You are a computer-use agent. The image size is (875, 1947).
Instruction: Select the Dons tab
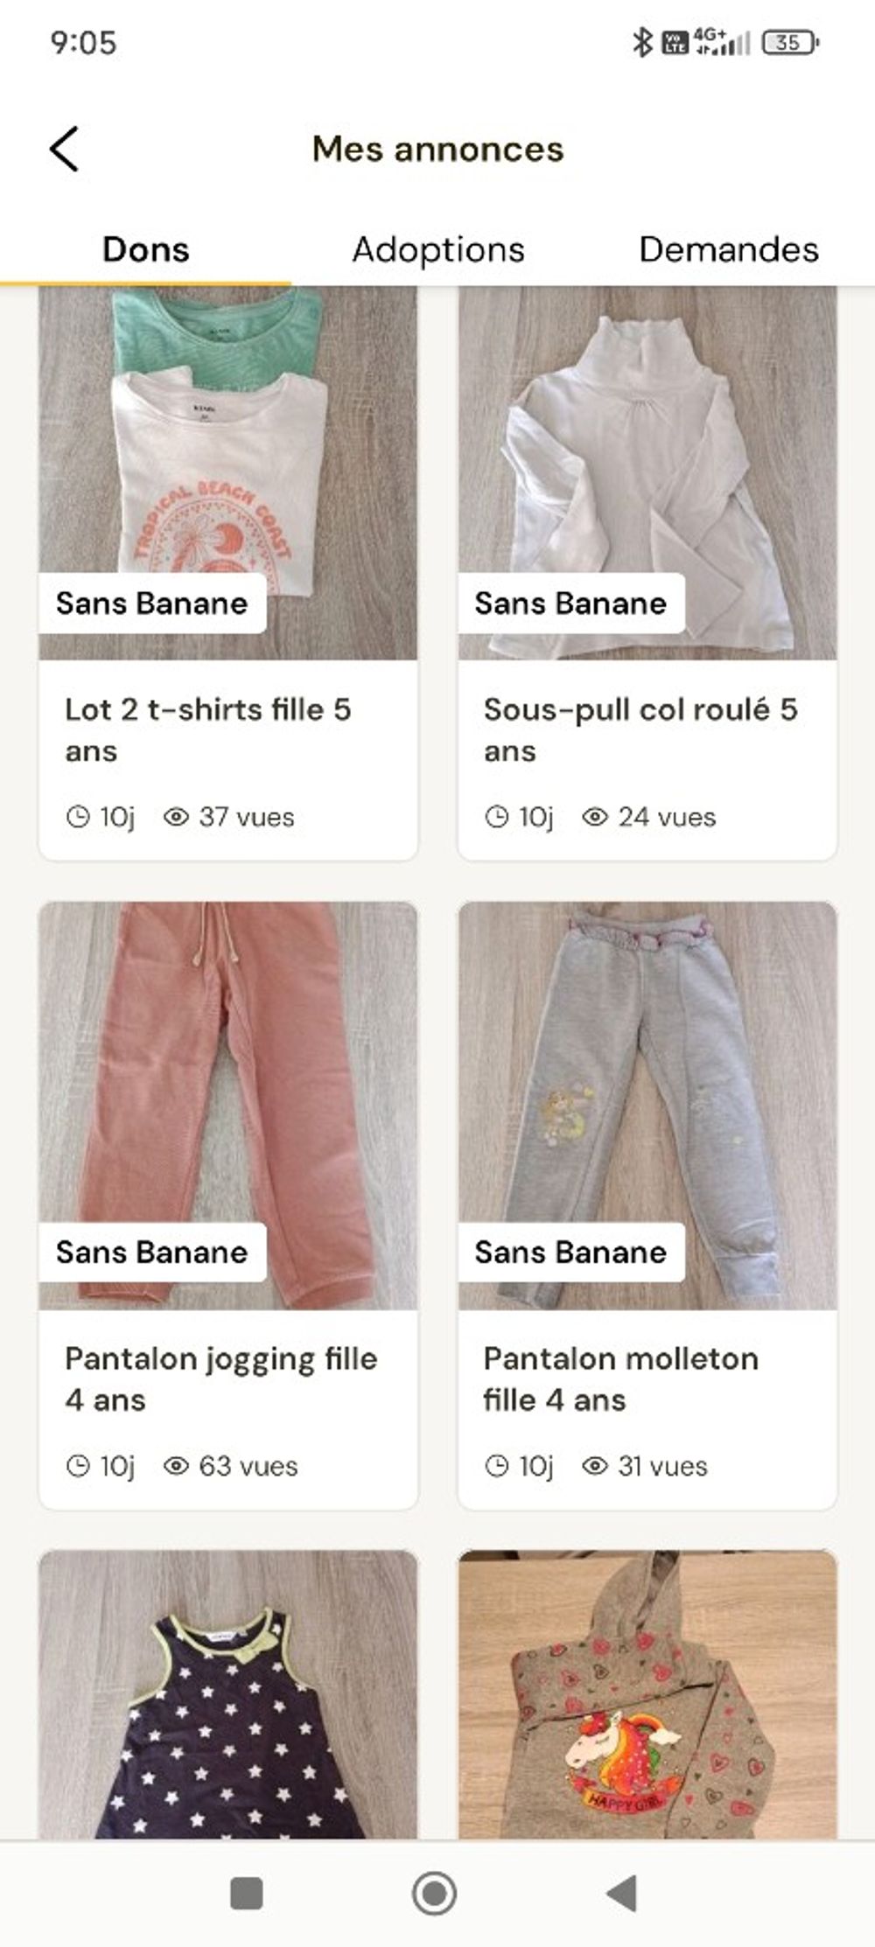[x=146, y=250]
